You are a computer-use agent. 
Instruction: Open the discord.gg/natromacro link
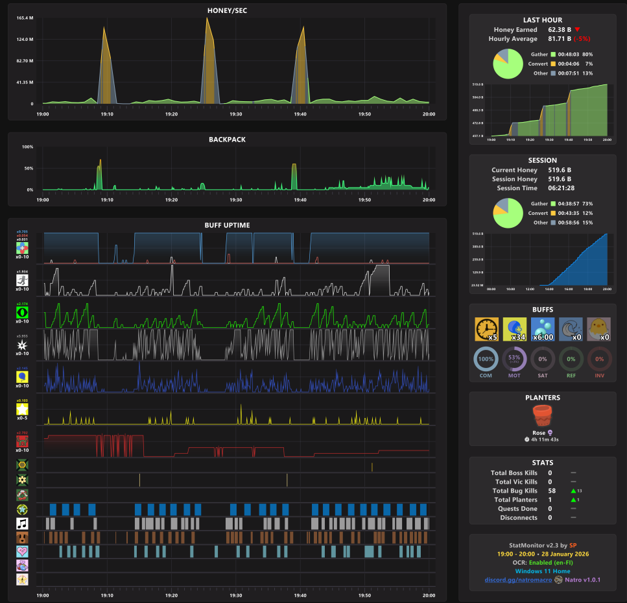coord(518,580)
